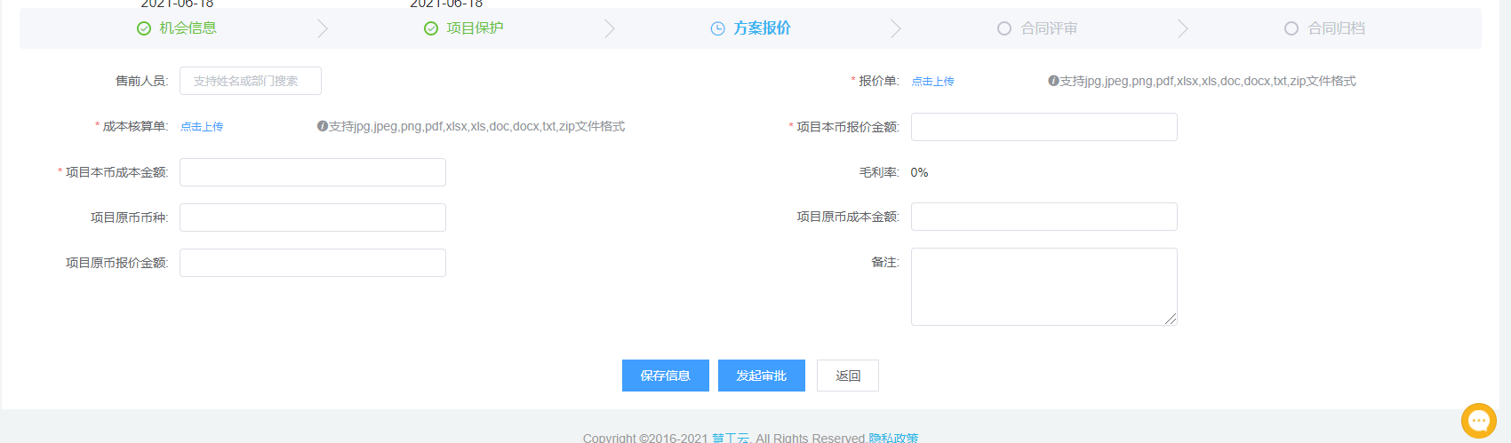
Task: Click the orange chat support bubble icon
Action: pos(1478,420)
